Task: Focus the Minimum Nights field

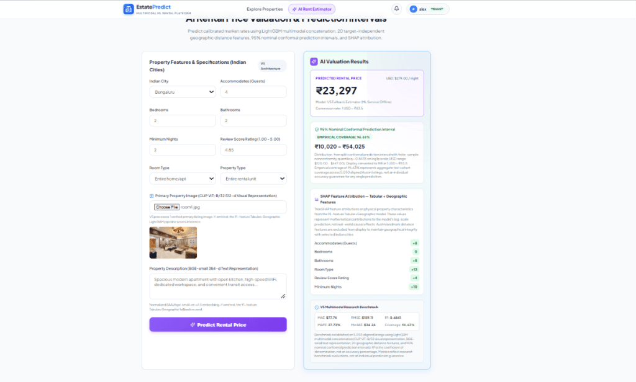Action: [x=183, y=150]
